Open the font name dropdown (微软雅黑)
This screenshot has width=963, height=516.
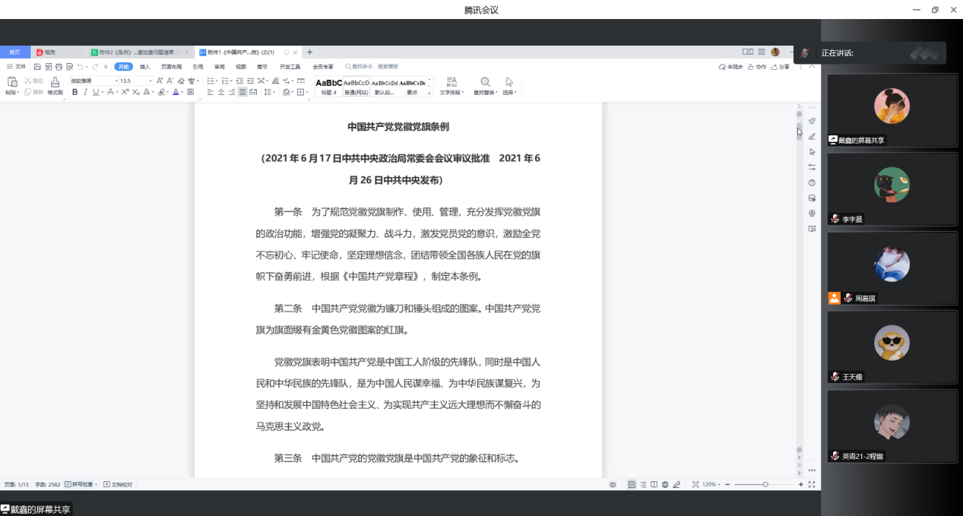click(91, 81)
